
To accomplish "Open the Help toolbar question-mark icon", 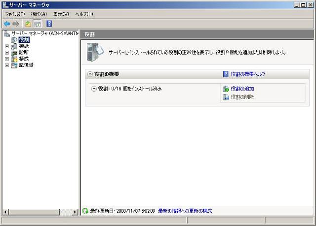I will click(49, 24).
